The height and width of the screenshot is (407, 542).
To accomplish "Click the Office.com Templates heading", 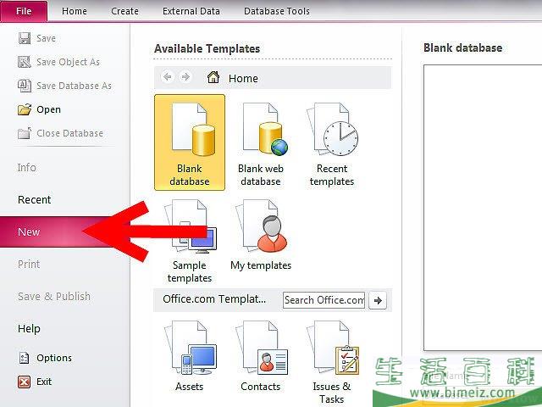I will pos(214,299).
